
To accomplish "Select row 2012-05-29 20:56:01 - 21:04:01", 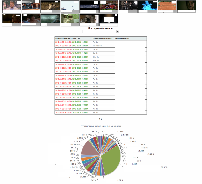I will click(x=100, y=53).
